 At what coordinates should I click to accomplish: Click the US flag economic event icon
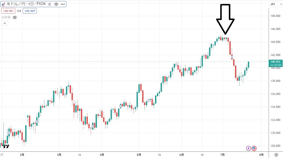point(254,148)
